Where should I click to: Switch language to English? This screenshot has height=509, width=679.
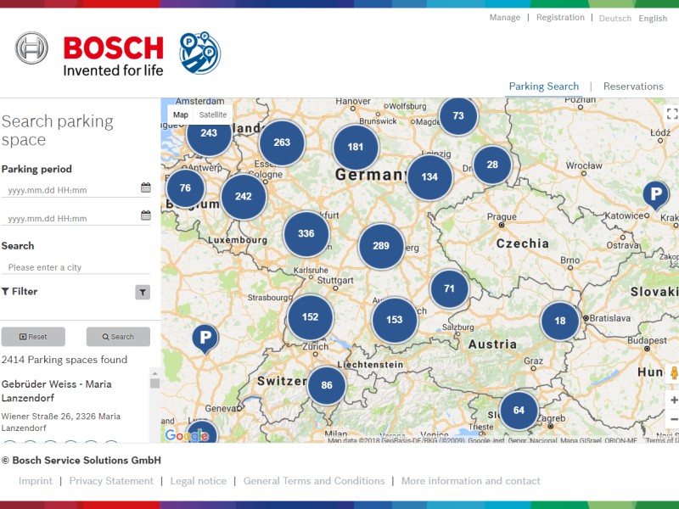click(x=653, y=19)
